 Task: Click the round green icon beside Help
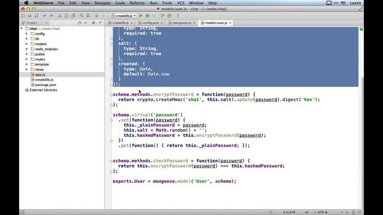(169, 16)
